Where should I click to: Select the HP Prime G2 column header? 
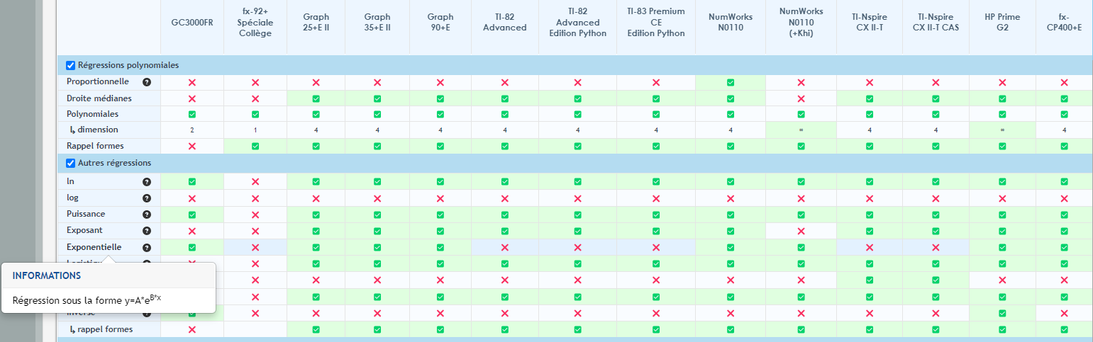1002,22
